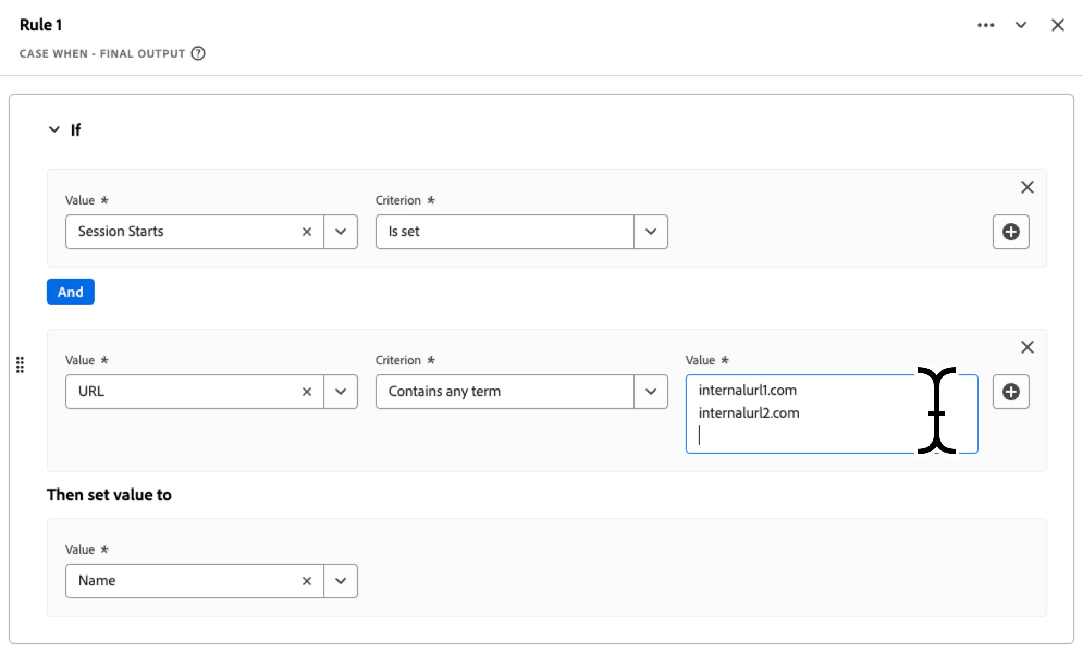
Task: Open the Name value dropdown
Action: [x=341, y=581]
